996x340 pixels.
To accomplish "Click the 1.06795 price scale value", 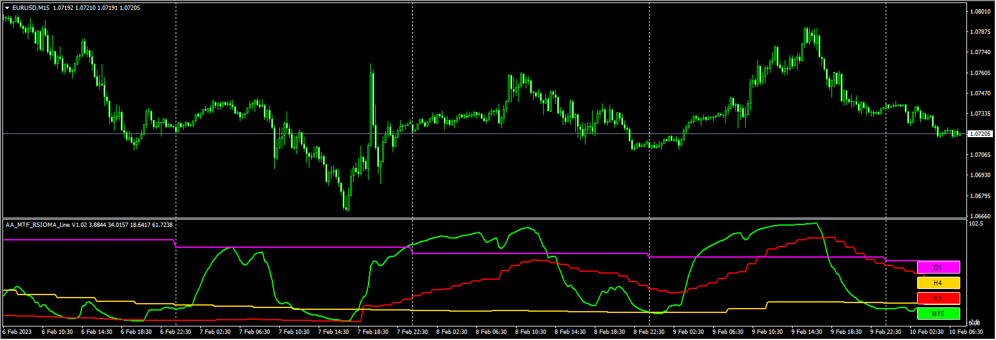I will click(980, 196).
